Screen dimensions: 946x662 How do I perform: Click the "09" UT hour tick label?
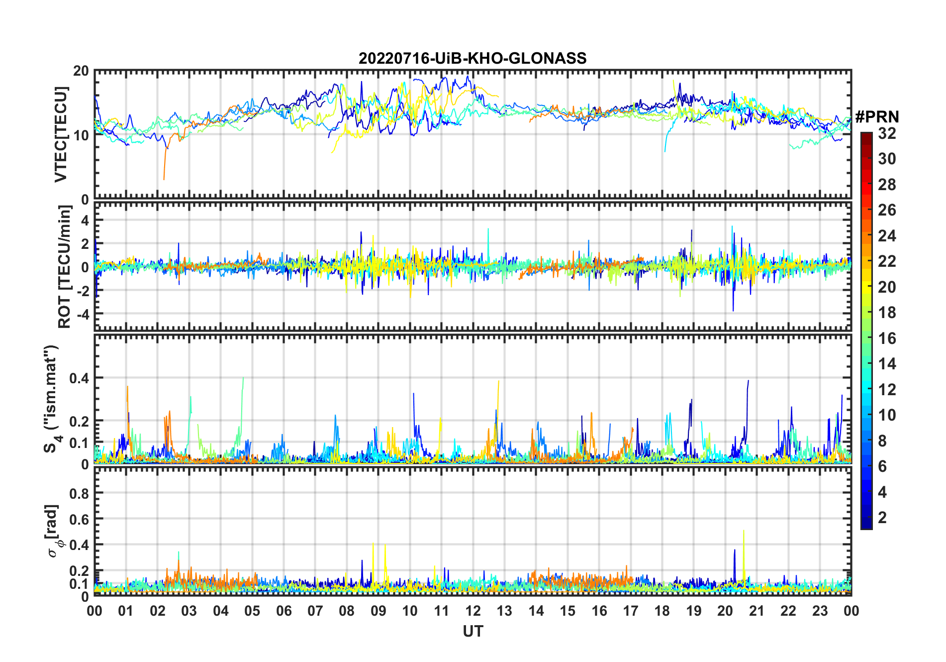click(x=378, y=611)
